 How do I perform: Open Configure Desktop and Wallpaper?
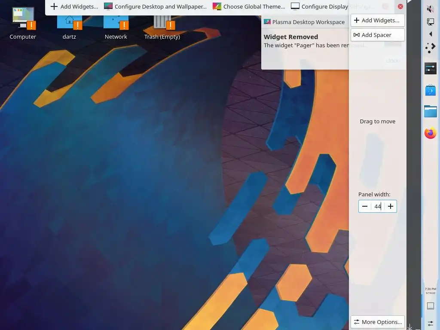click(x=155, y=6)
